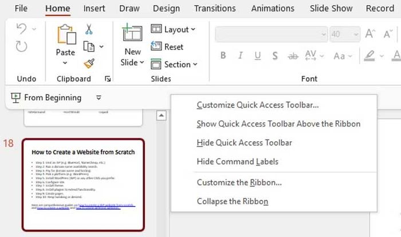The width and height of the screenshot is (401, 237).
Task: Toggle Strikethrough formatting
Action: pyautogui.click(x=293, y=56)
